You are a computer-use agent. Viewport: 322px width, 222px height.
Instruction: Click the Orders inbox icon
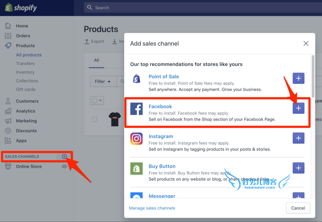coord(8,36)
